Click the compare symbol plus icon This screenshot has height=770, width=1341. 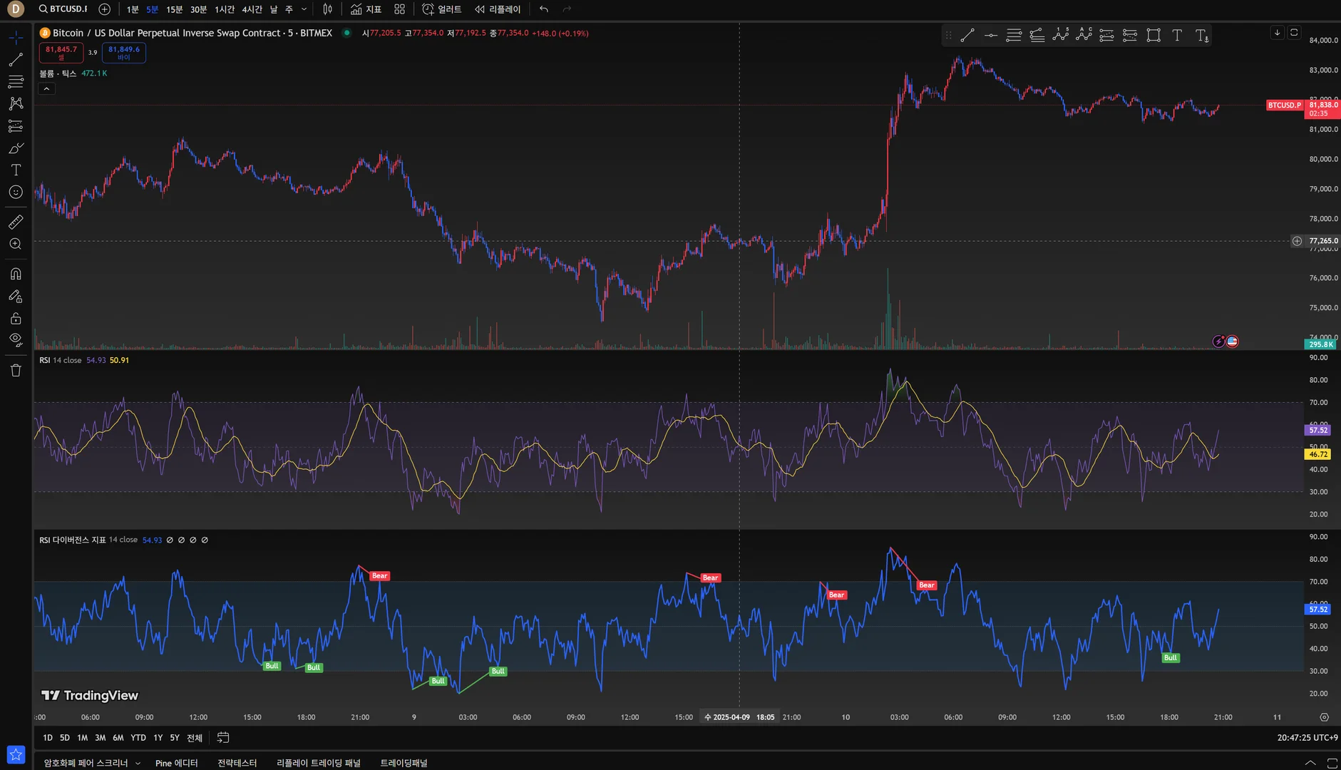tap(105, 9)
